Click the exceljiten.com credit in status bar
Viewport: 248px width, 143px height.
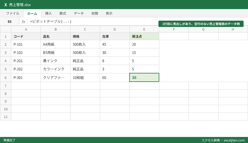(223, 140)
